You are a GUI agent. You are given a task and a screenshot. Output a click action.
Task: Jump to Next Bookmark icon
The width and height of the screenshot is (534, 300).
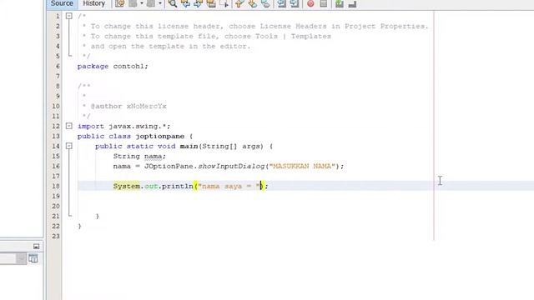(252, 3)
